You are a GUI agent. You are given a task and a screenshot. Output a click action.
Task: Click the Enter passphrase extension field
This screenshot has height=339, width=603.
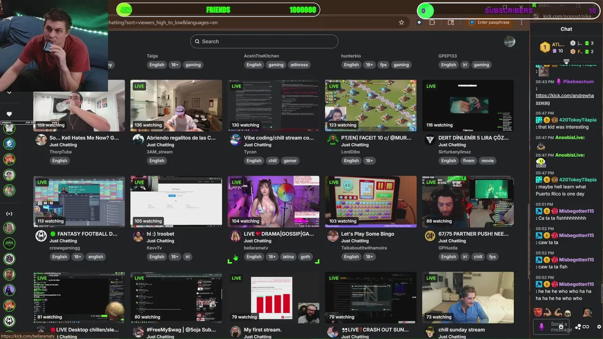[489, 22]
